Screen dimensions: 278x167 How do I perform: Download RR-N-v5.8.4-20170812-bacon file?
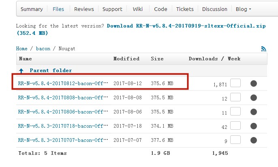(x=63, y=83)
